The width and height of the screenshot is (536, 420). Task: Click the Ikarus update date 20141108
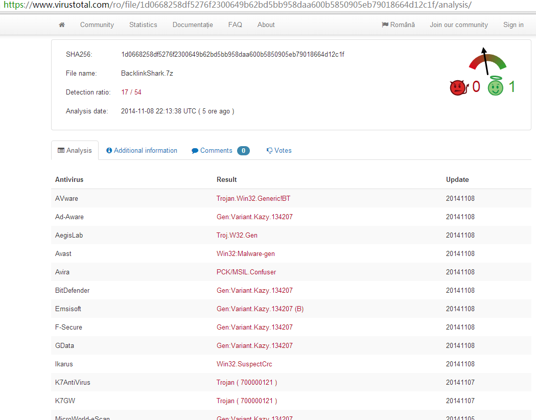point(460,364)
